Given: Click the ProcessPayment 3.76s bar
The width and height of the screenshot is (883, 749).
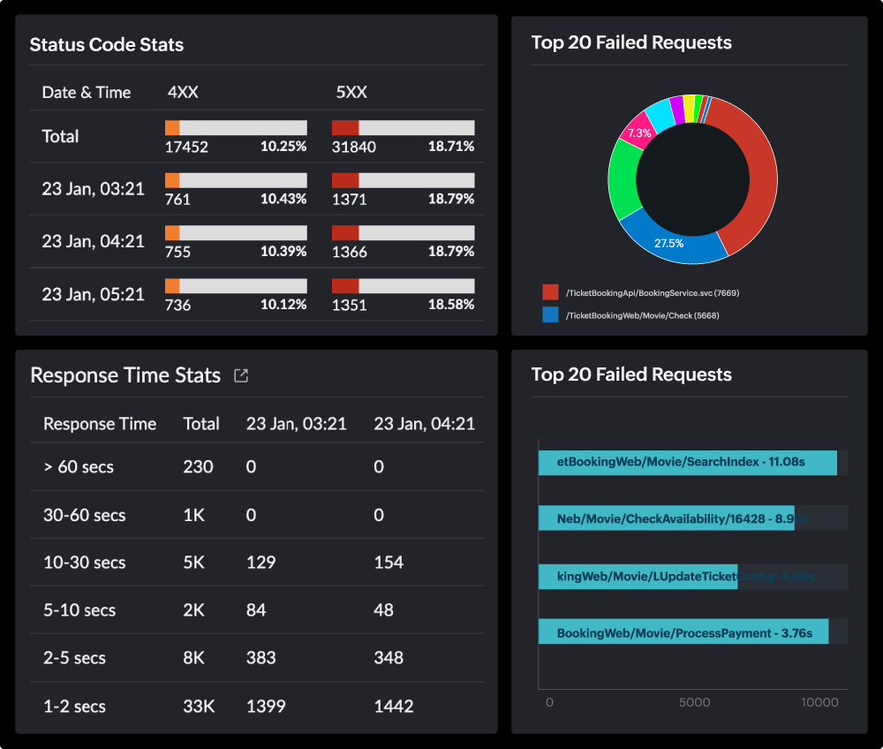Looking at the screenshot, I should click(683, 632).
